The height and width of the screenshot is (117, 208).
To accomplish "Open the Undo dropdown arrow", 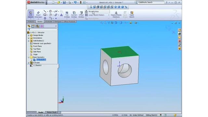I will coord(78,2).
